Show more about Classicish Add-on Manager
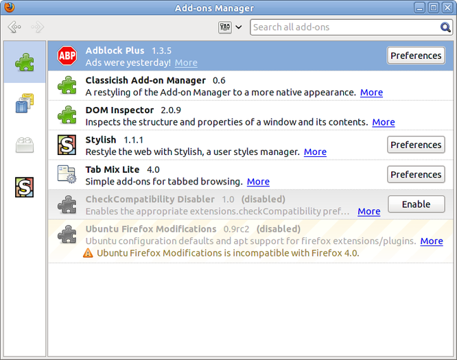 pyautogui.click(x=372, y=93)
